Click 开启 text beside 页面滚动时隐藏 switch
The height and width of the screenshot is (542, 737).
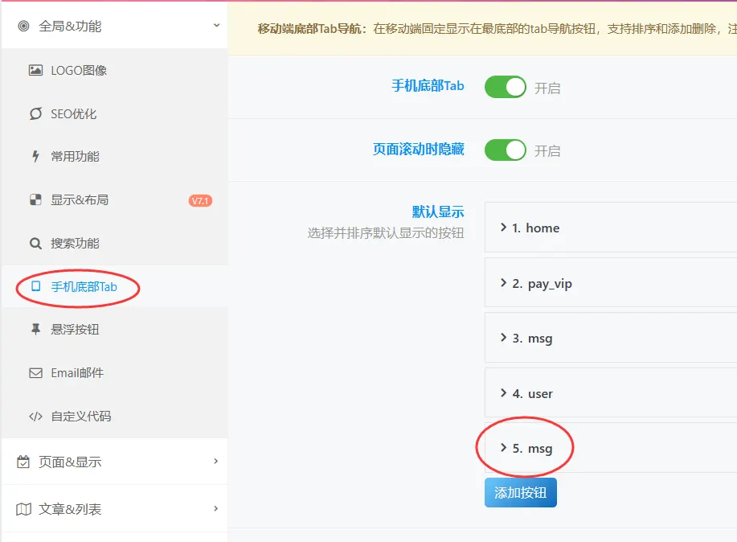[547, 151]
